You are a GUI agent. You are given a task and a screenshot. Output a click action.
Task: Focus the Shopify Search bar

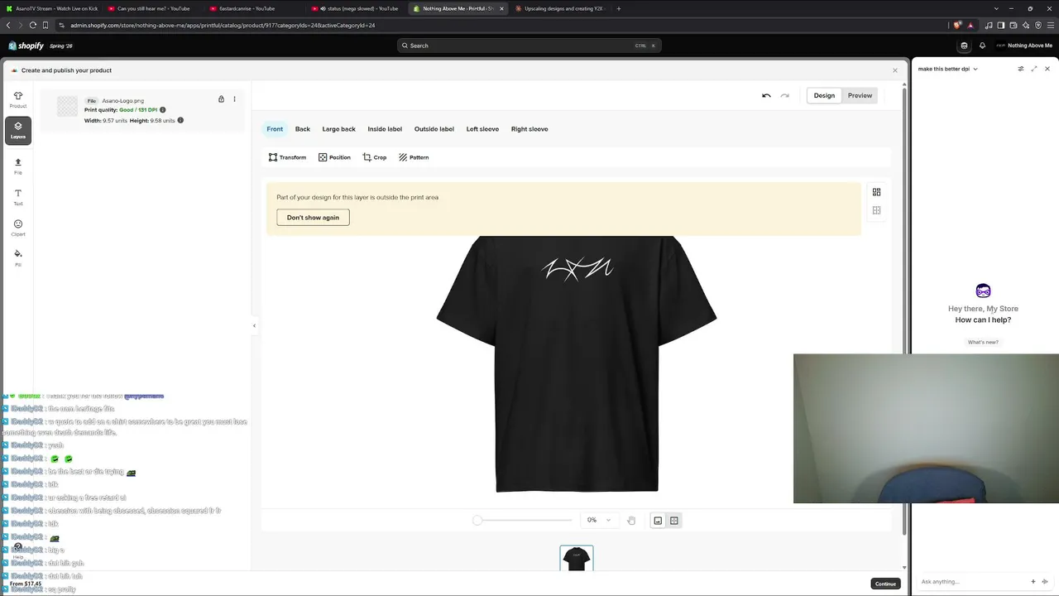click(x=529, y=46)
